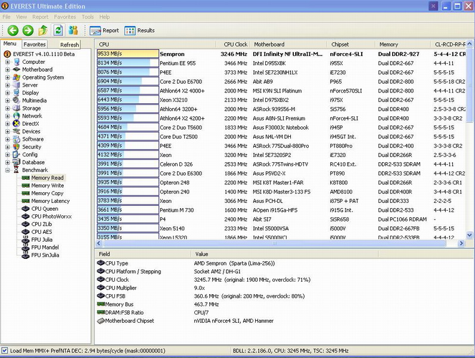
Task: Select the Motherboard tree icon
Action: (17, 69)
